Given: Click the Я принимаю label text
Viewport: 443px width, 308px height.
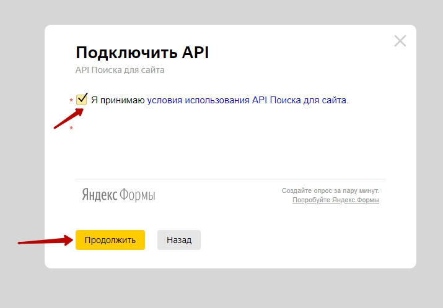Looking at the screenshot, I should click(x=118, y=100).
